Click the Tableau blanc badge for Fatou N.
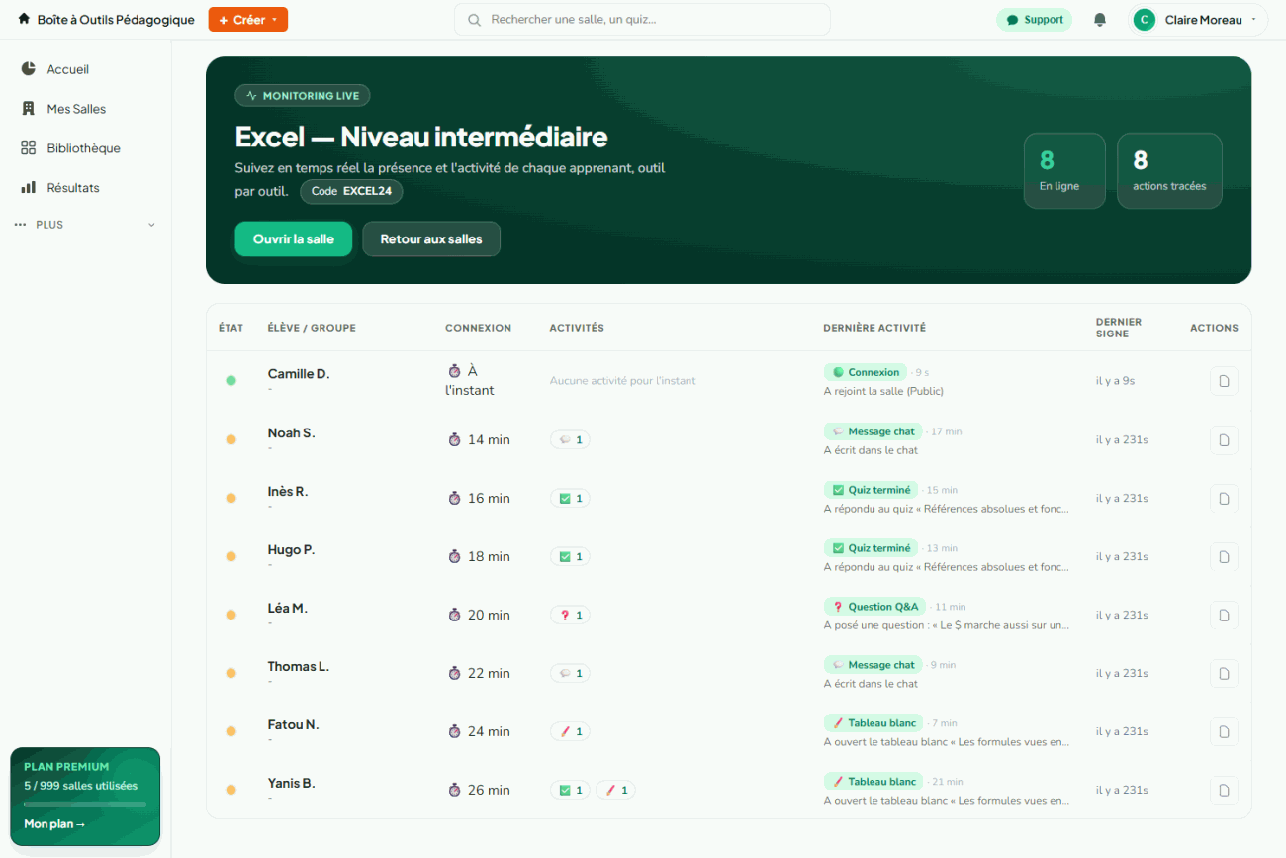This screenshot has height=858, width=1286. (x=873, y=723)
